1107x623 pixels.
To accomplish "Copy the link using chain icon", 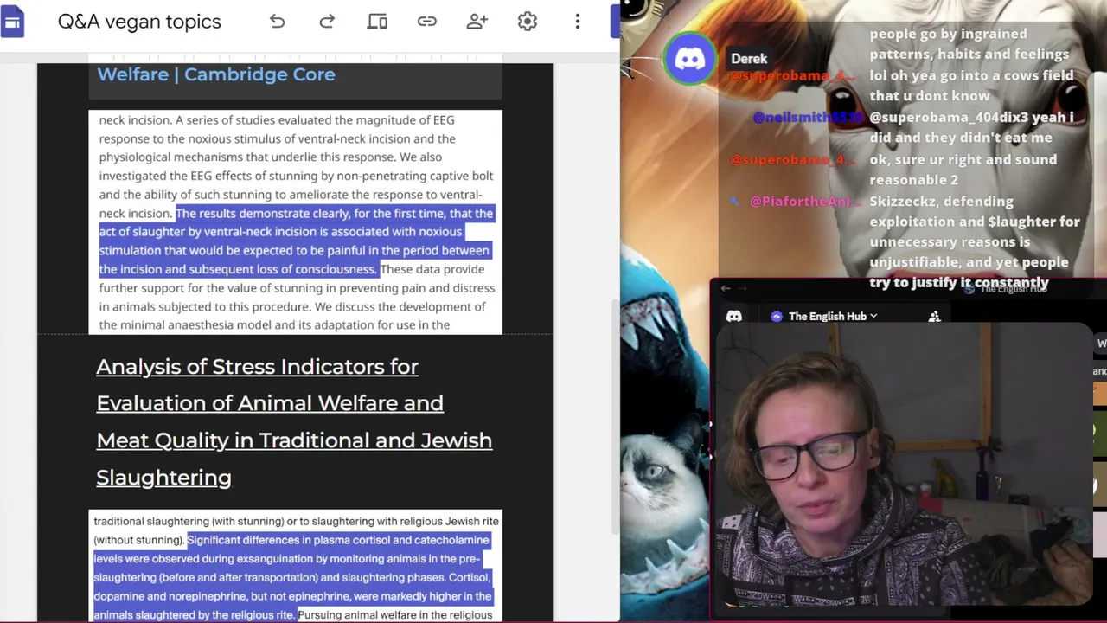I will coord(427,22).
